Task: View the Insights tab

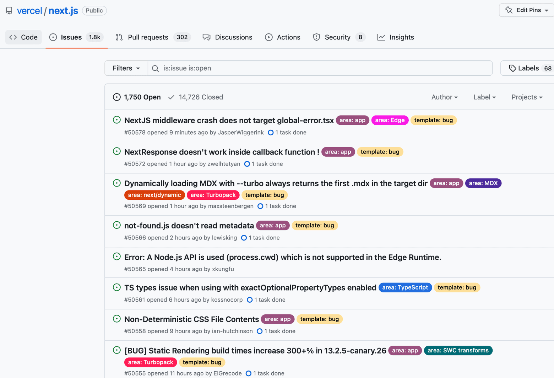Action: [x=396, y=37]
